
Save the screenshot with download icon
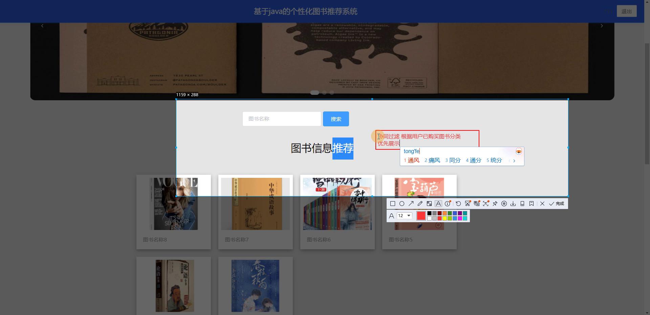[x=513, y=204]
